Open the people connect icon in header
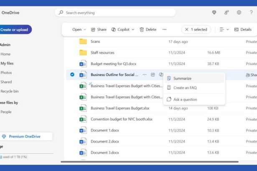Viewport: 257px width, 171px height. (226, 13)
